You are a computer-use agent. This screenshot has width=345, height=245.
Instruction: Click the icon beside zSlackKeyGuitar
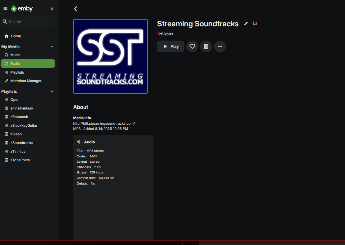click(6, 126)
